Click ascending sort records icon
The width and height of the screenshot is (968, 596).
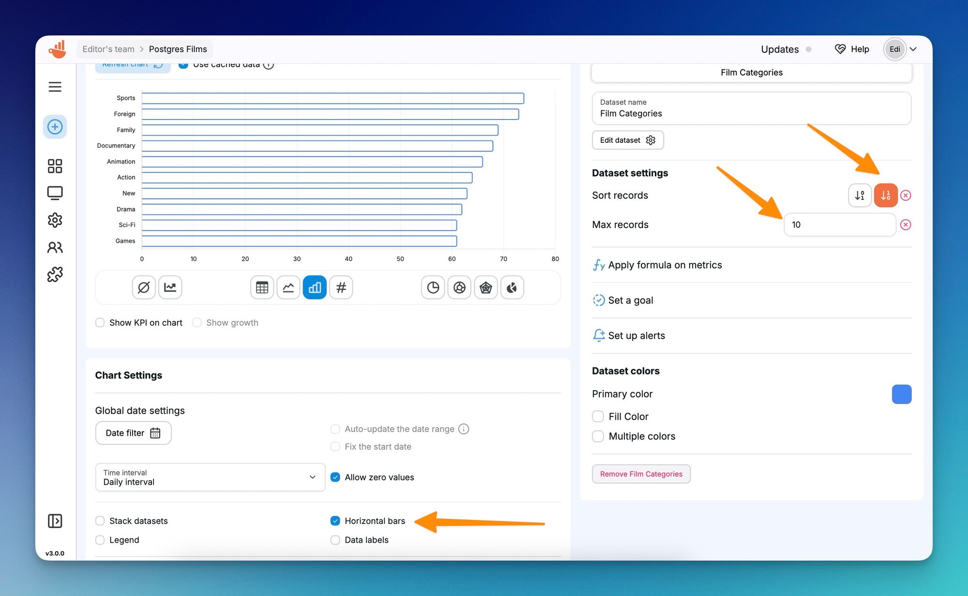[x=860, y=195]
